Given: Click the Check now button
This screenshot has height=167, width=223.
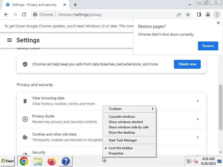Looking at the screenshot, I should 187,64.
